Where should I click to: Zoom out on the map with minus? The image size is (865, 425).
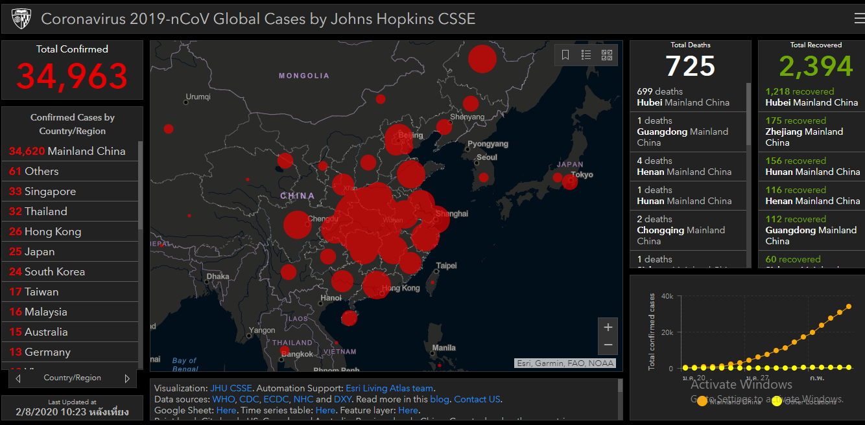(x=608, y=345)
